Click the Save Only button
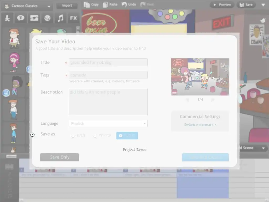 tap(60, 157)
